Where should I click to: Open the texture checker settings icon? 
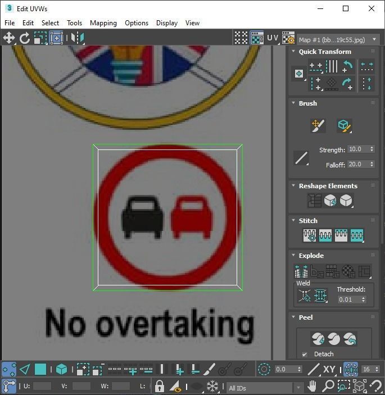pyautogui.click(x=288, y=38)
